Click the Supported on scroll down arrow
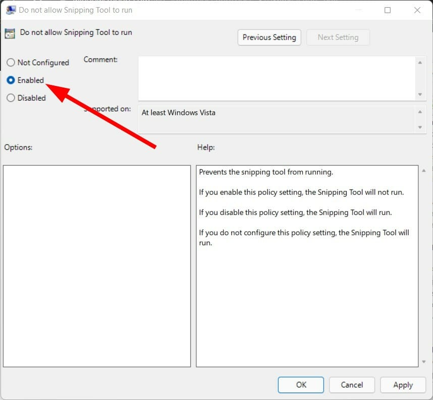Image resolution: width=433 pixels, height=400 pixels. coord(420,127)
